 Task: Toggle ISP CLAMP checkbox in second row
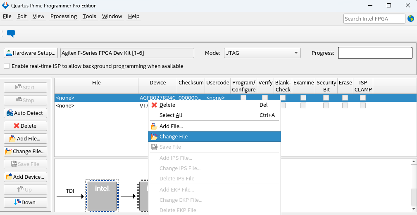tap(362, 105)
